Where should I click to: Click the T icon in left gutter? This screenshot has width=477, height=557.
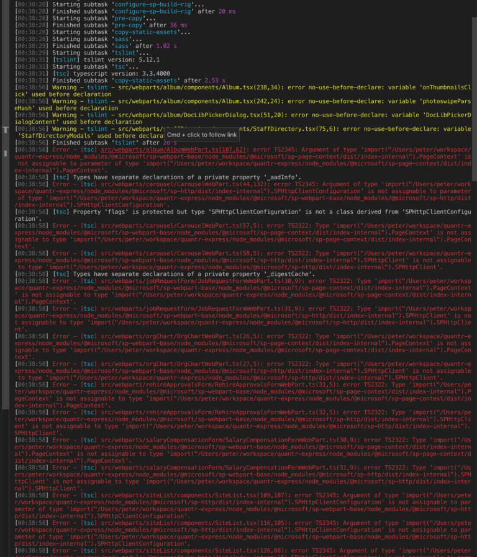click(6, 130)
